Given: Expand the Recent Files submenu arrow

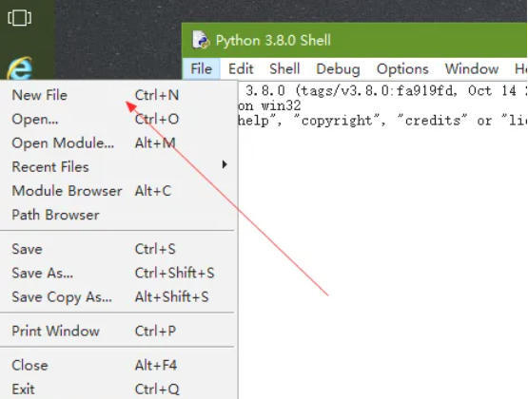Looking at the screenshot, I should (x=225, y=164).
